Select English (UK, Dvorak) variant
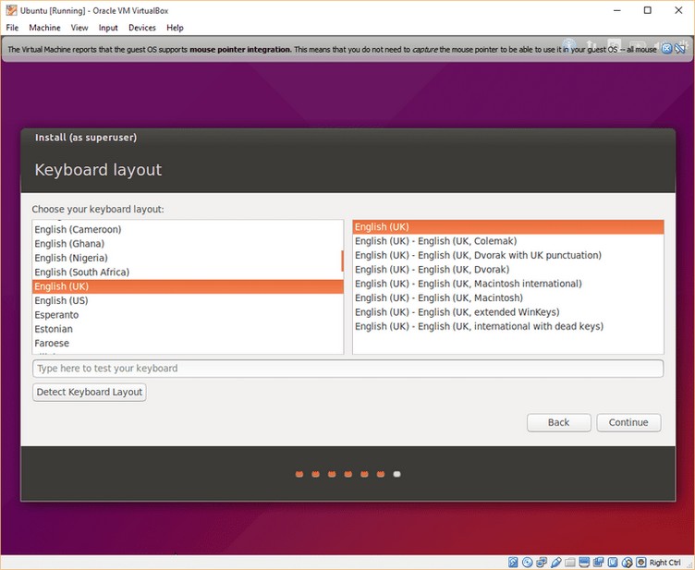This screenshot has height=570, width=695. [508, 269]
